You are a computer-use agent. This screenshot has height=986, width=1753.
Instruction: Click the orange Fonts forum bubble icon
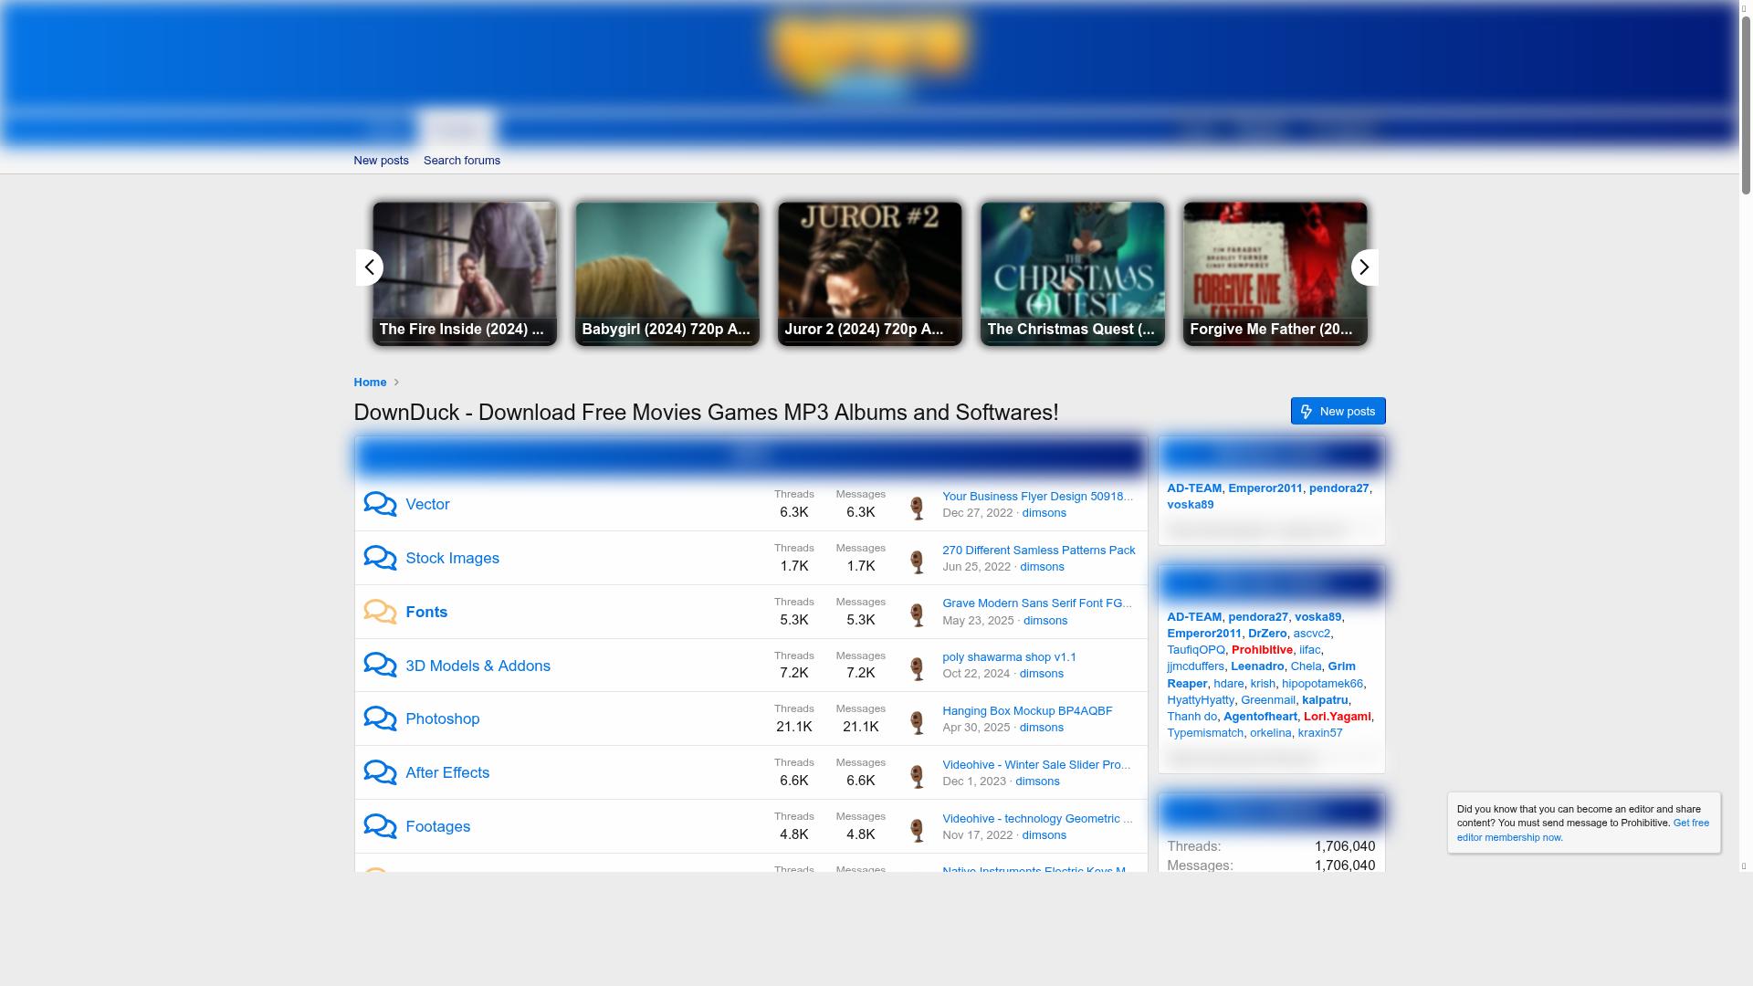point(380,612)
